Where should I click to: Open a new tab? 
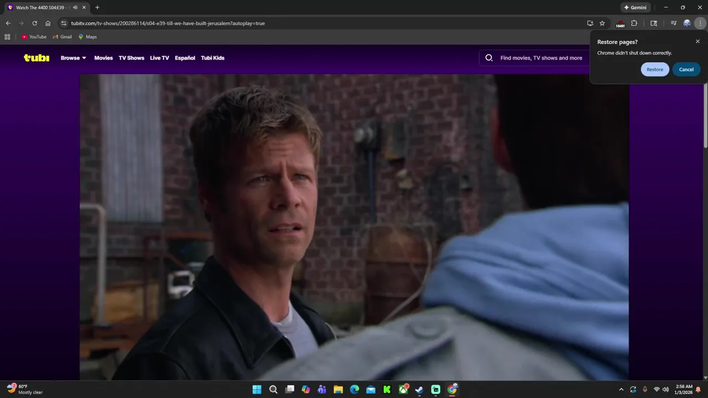(x=97, y=8)
